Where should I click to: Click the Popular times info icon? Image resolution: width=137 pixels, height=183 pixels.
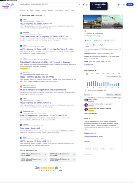96,71
